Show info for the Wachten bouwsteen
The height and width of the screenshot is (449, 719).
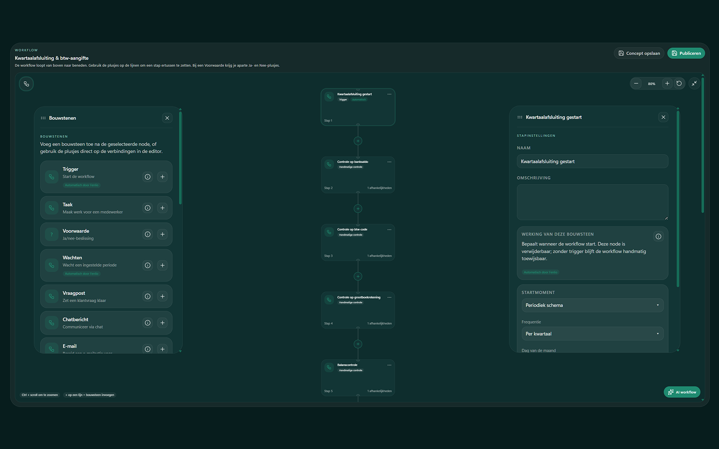click(x=147, y=265)
